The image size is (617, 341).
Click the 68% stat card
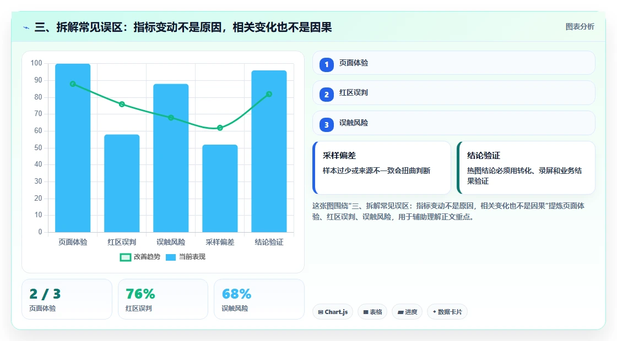[259, 299]
